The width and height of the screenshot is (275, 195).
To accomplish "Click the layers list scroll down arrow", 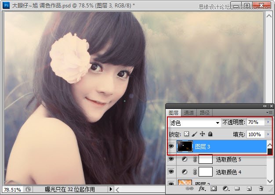I will click(269, 181).
